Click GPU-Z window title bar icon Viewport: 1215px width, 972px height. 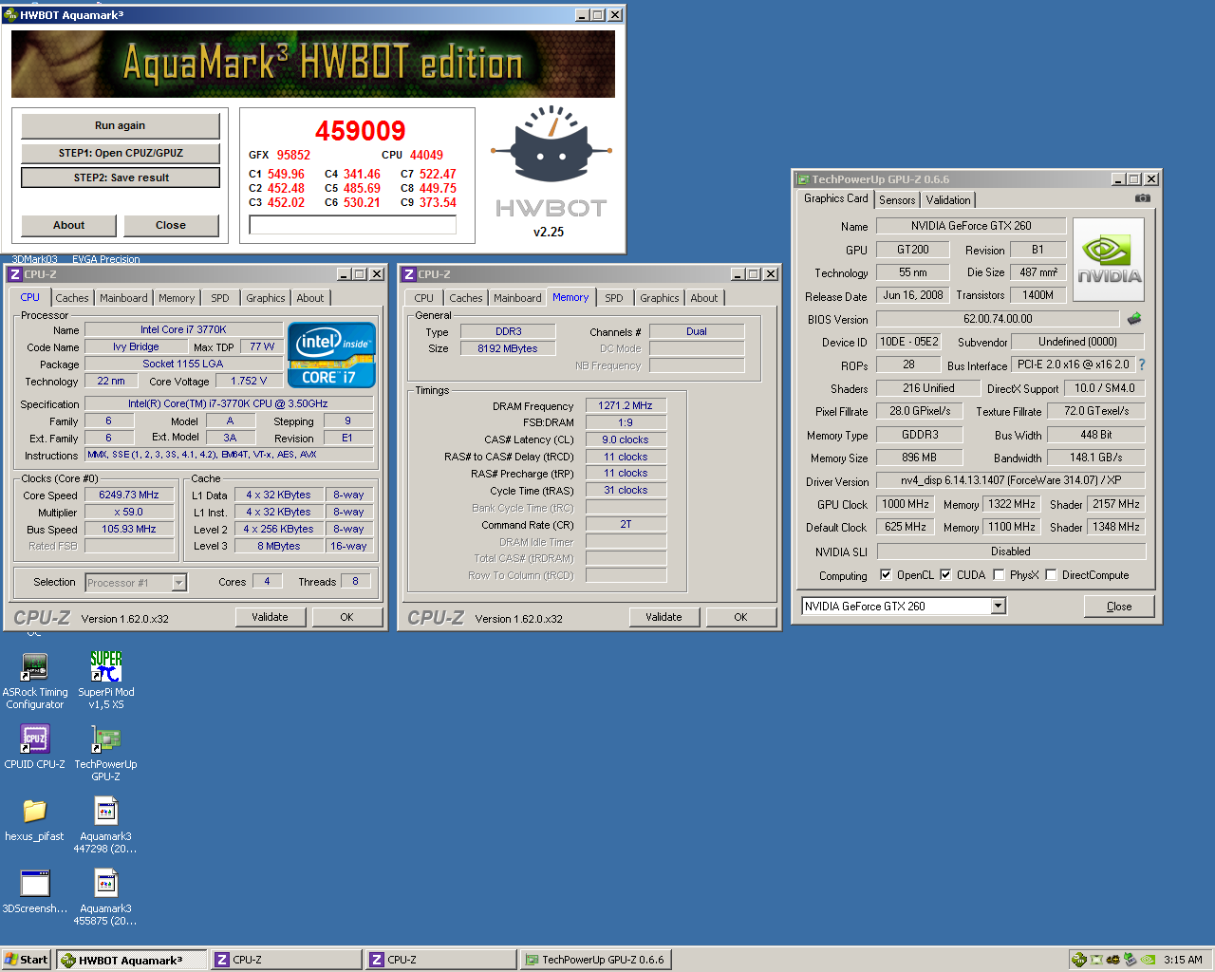(x=803, y=179)
